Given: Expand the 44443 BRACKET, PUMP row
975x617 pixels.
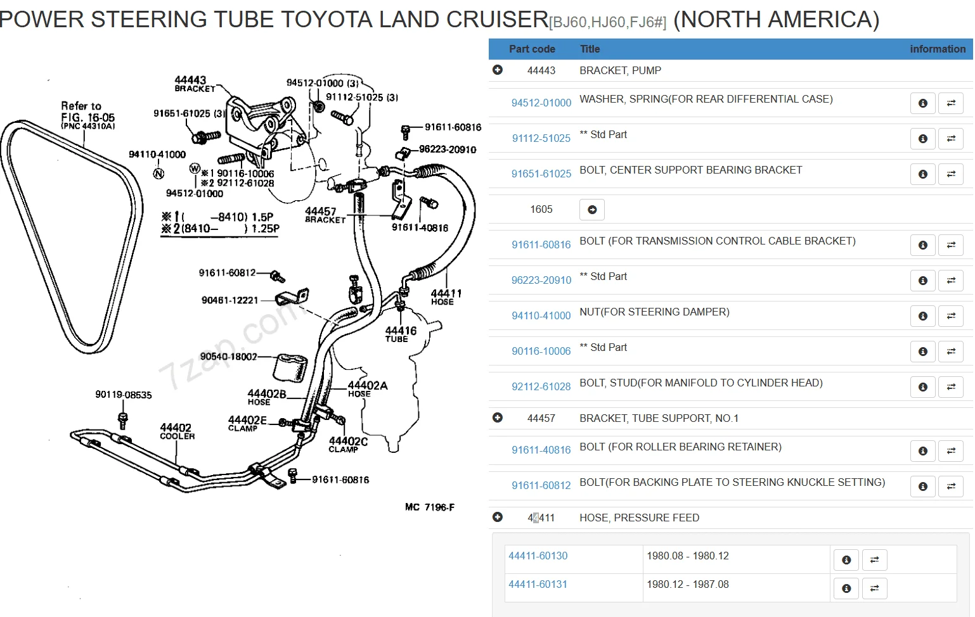Looking at the screenshot, I should [x=498, y=70].
